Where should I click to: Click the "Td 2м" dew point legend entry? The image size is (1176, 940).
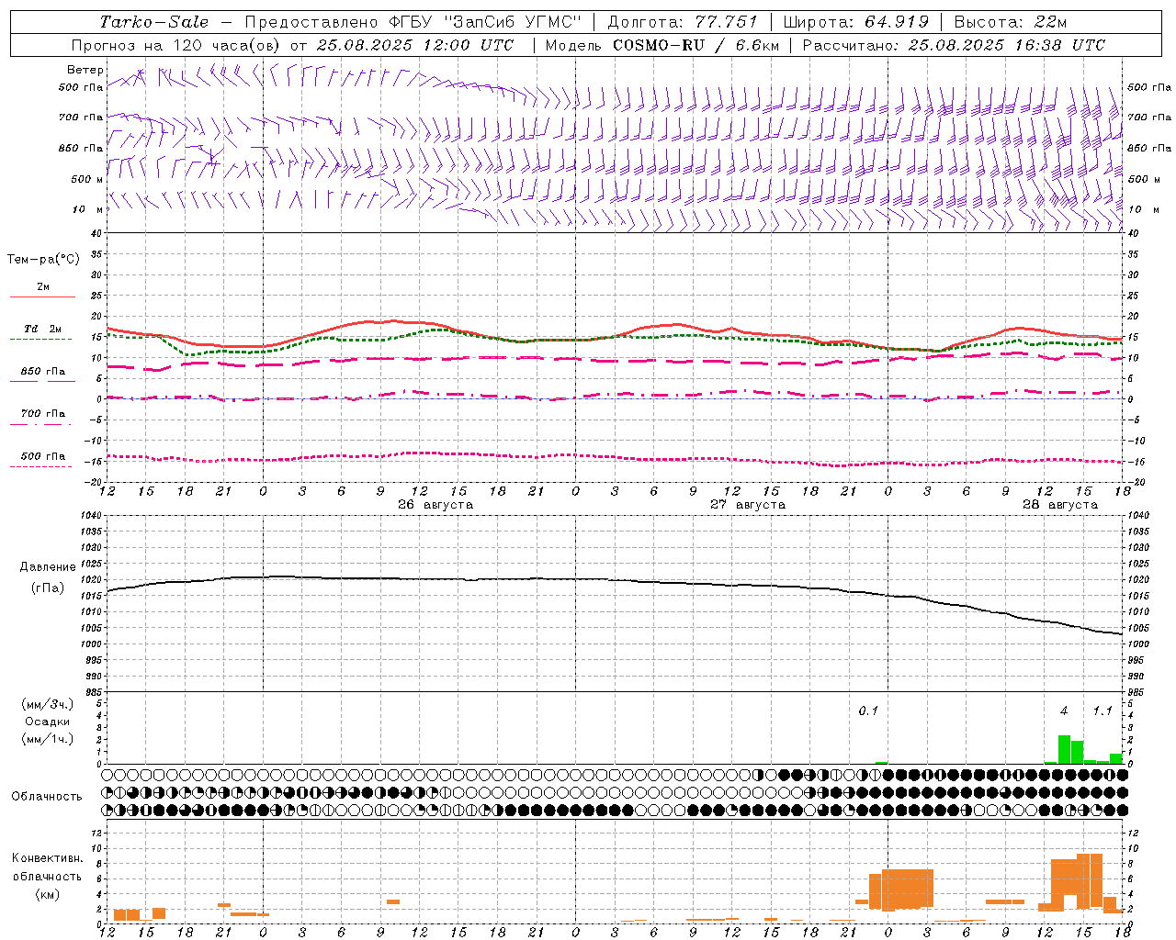pyautogui.click(x=43, y=329)
